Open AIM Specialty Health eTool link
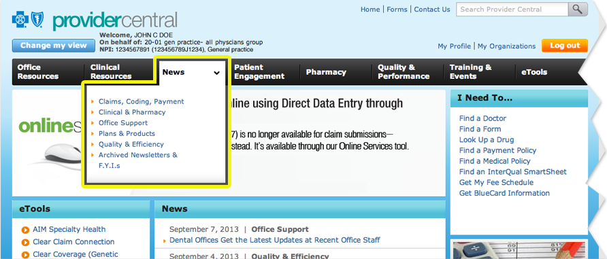 pyautogui.click(x=69, y=230)
